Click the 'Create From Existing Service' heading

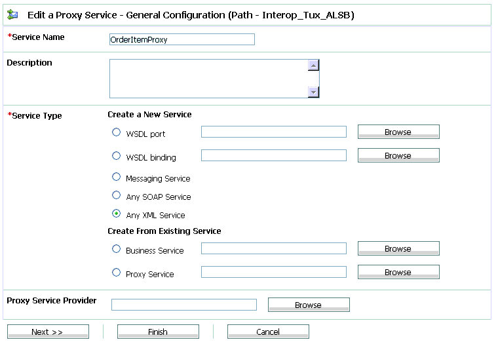click(x=164, y=231)
